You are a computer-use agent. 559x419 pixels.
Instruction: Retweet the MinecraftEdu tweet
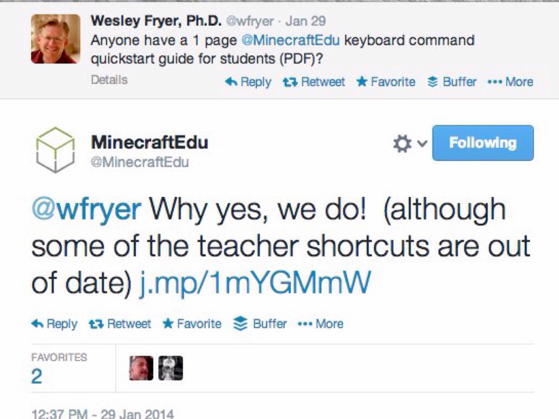pos(120,324)
